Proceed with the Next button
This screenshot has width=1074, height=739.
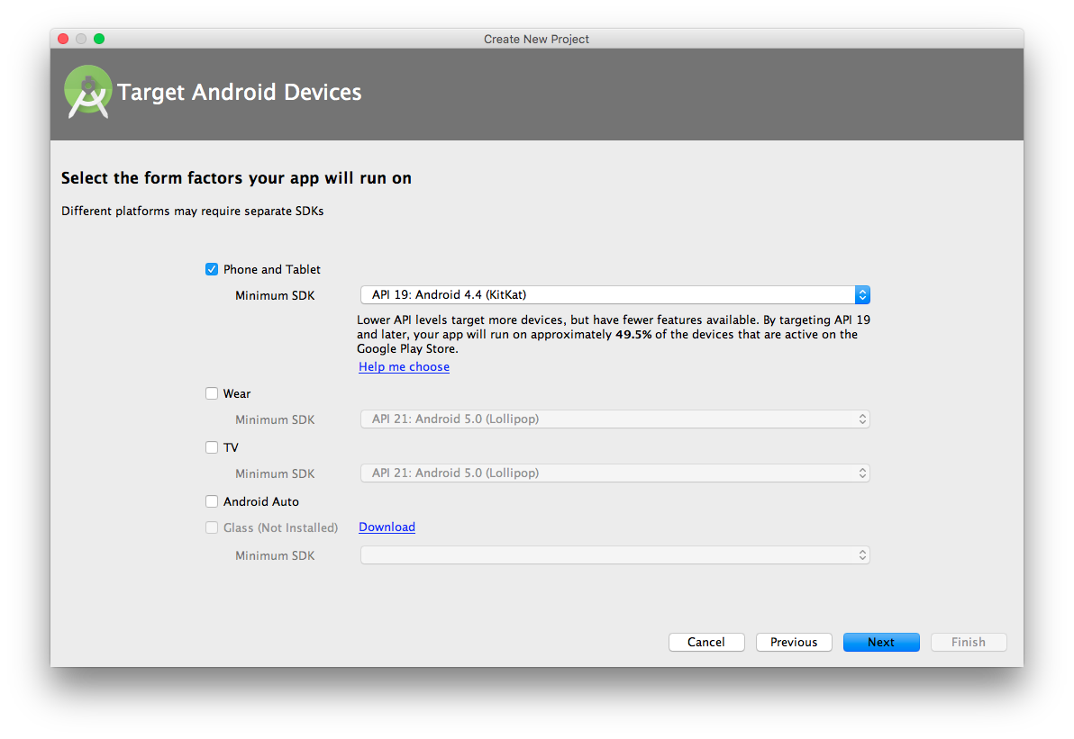(x=881, y=642)
